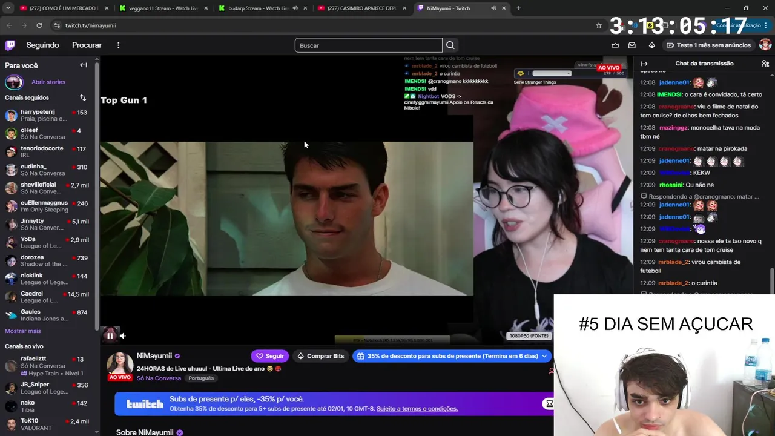Open the Procurar page
This screenshot has width=775, height=436.
coord(87,45)
